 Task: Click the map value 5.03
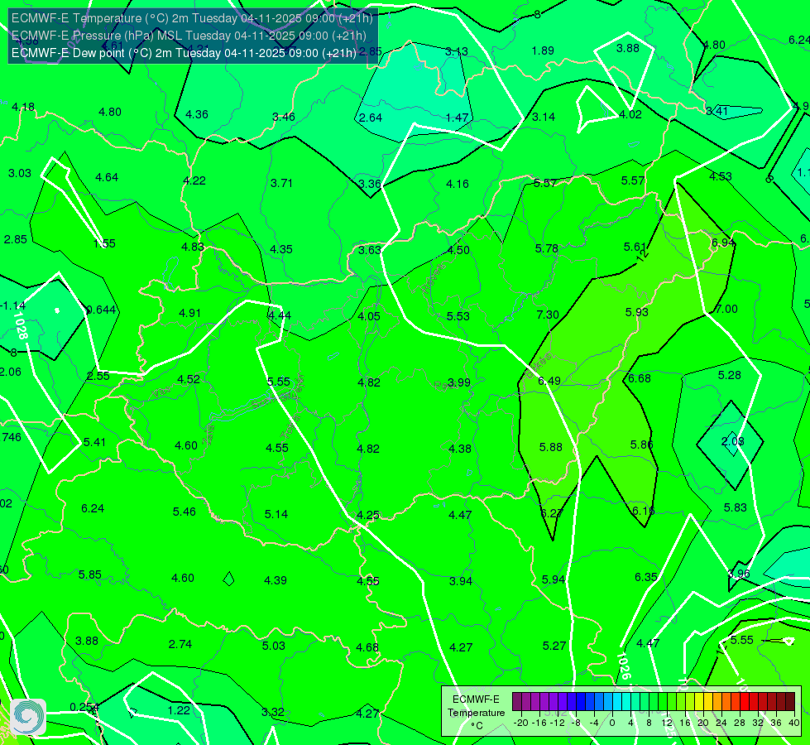[x=274, y=646]
